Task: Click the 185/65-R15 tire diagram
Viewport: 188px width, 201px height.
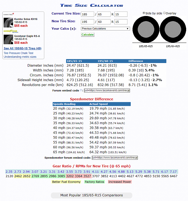Action: [146, 29]
